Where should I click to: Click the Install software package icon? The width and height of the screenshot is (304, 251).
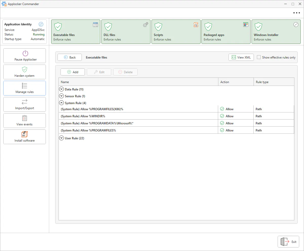25,134
